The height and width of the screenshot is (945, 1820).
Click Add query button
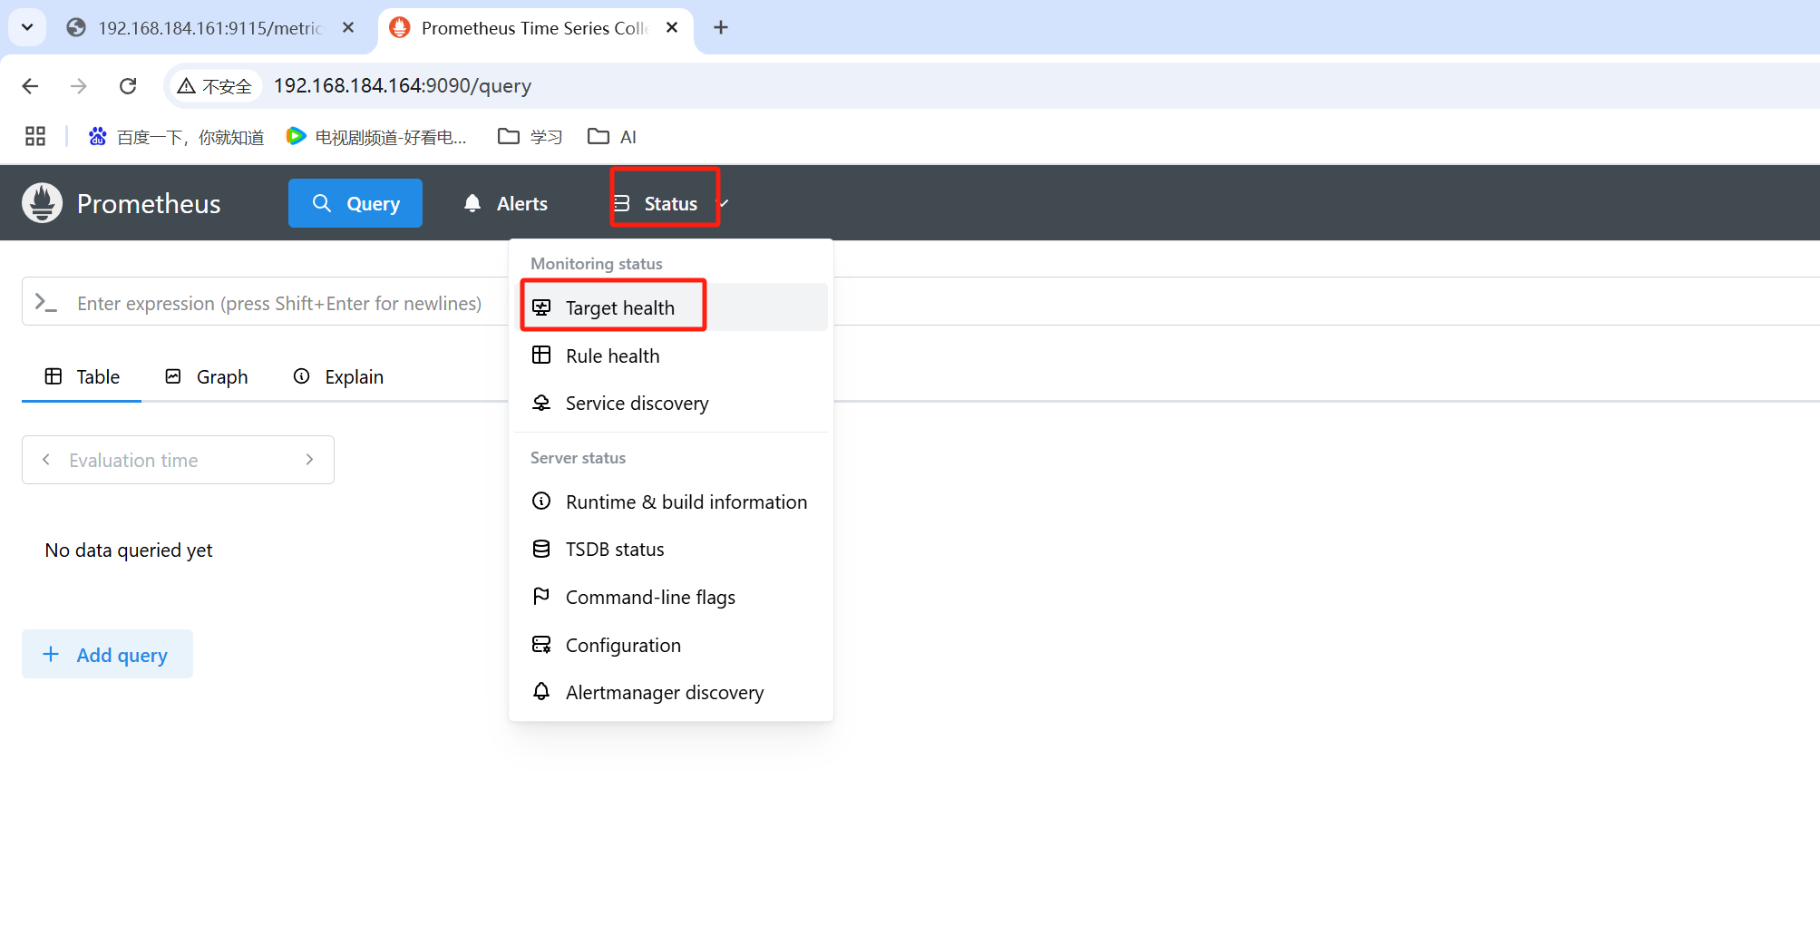point(107,654)
